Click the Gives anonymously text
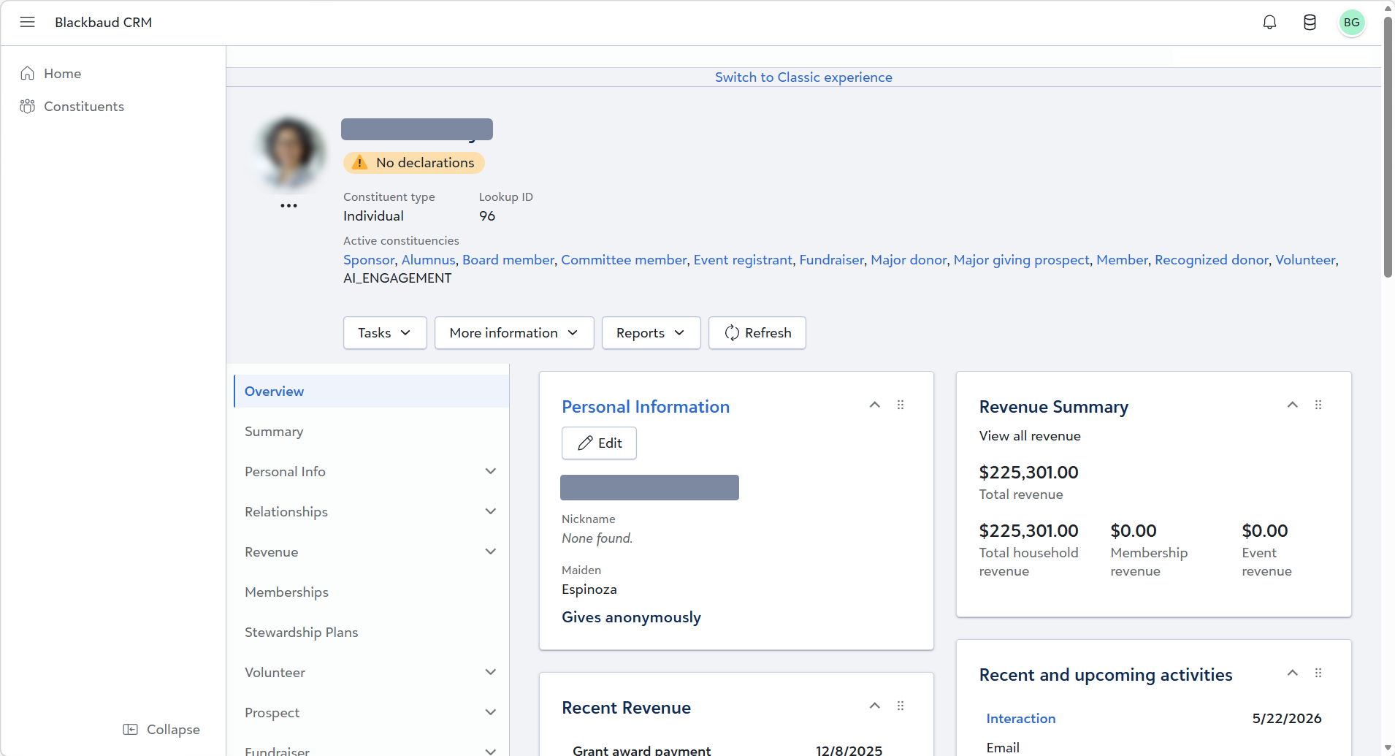 click(631, 617)
